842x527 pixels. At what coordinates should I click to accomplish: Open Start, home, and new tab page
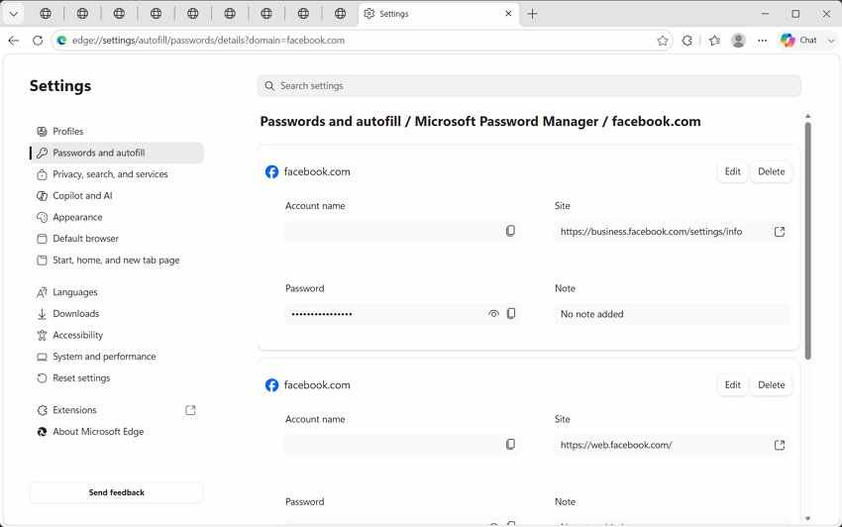(117, 260)
